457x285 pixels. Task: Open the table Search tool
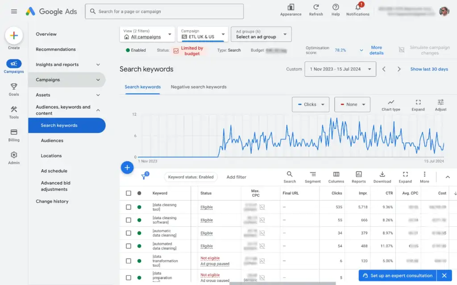tap(289, 177)
